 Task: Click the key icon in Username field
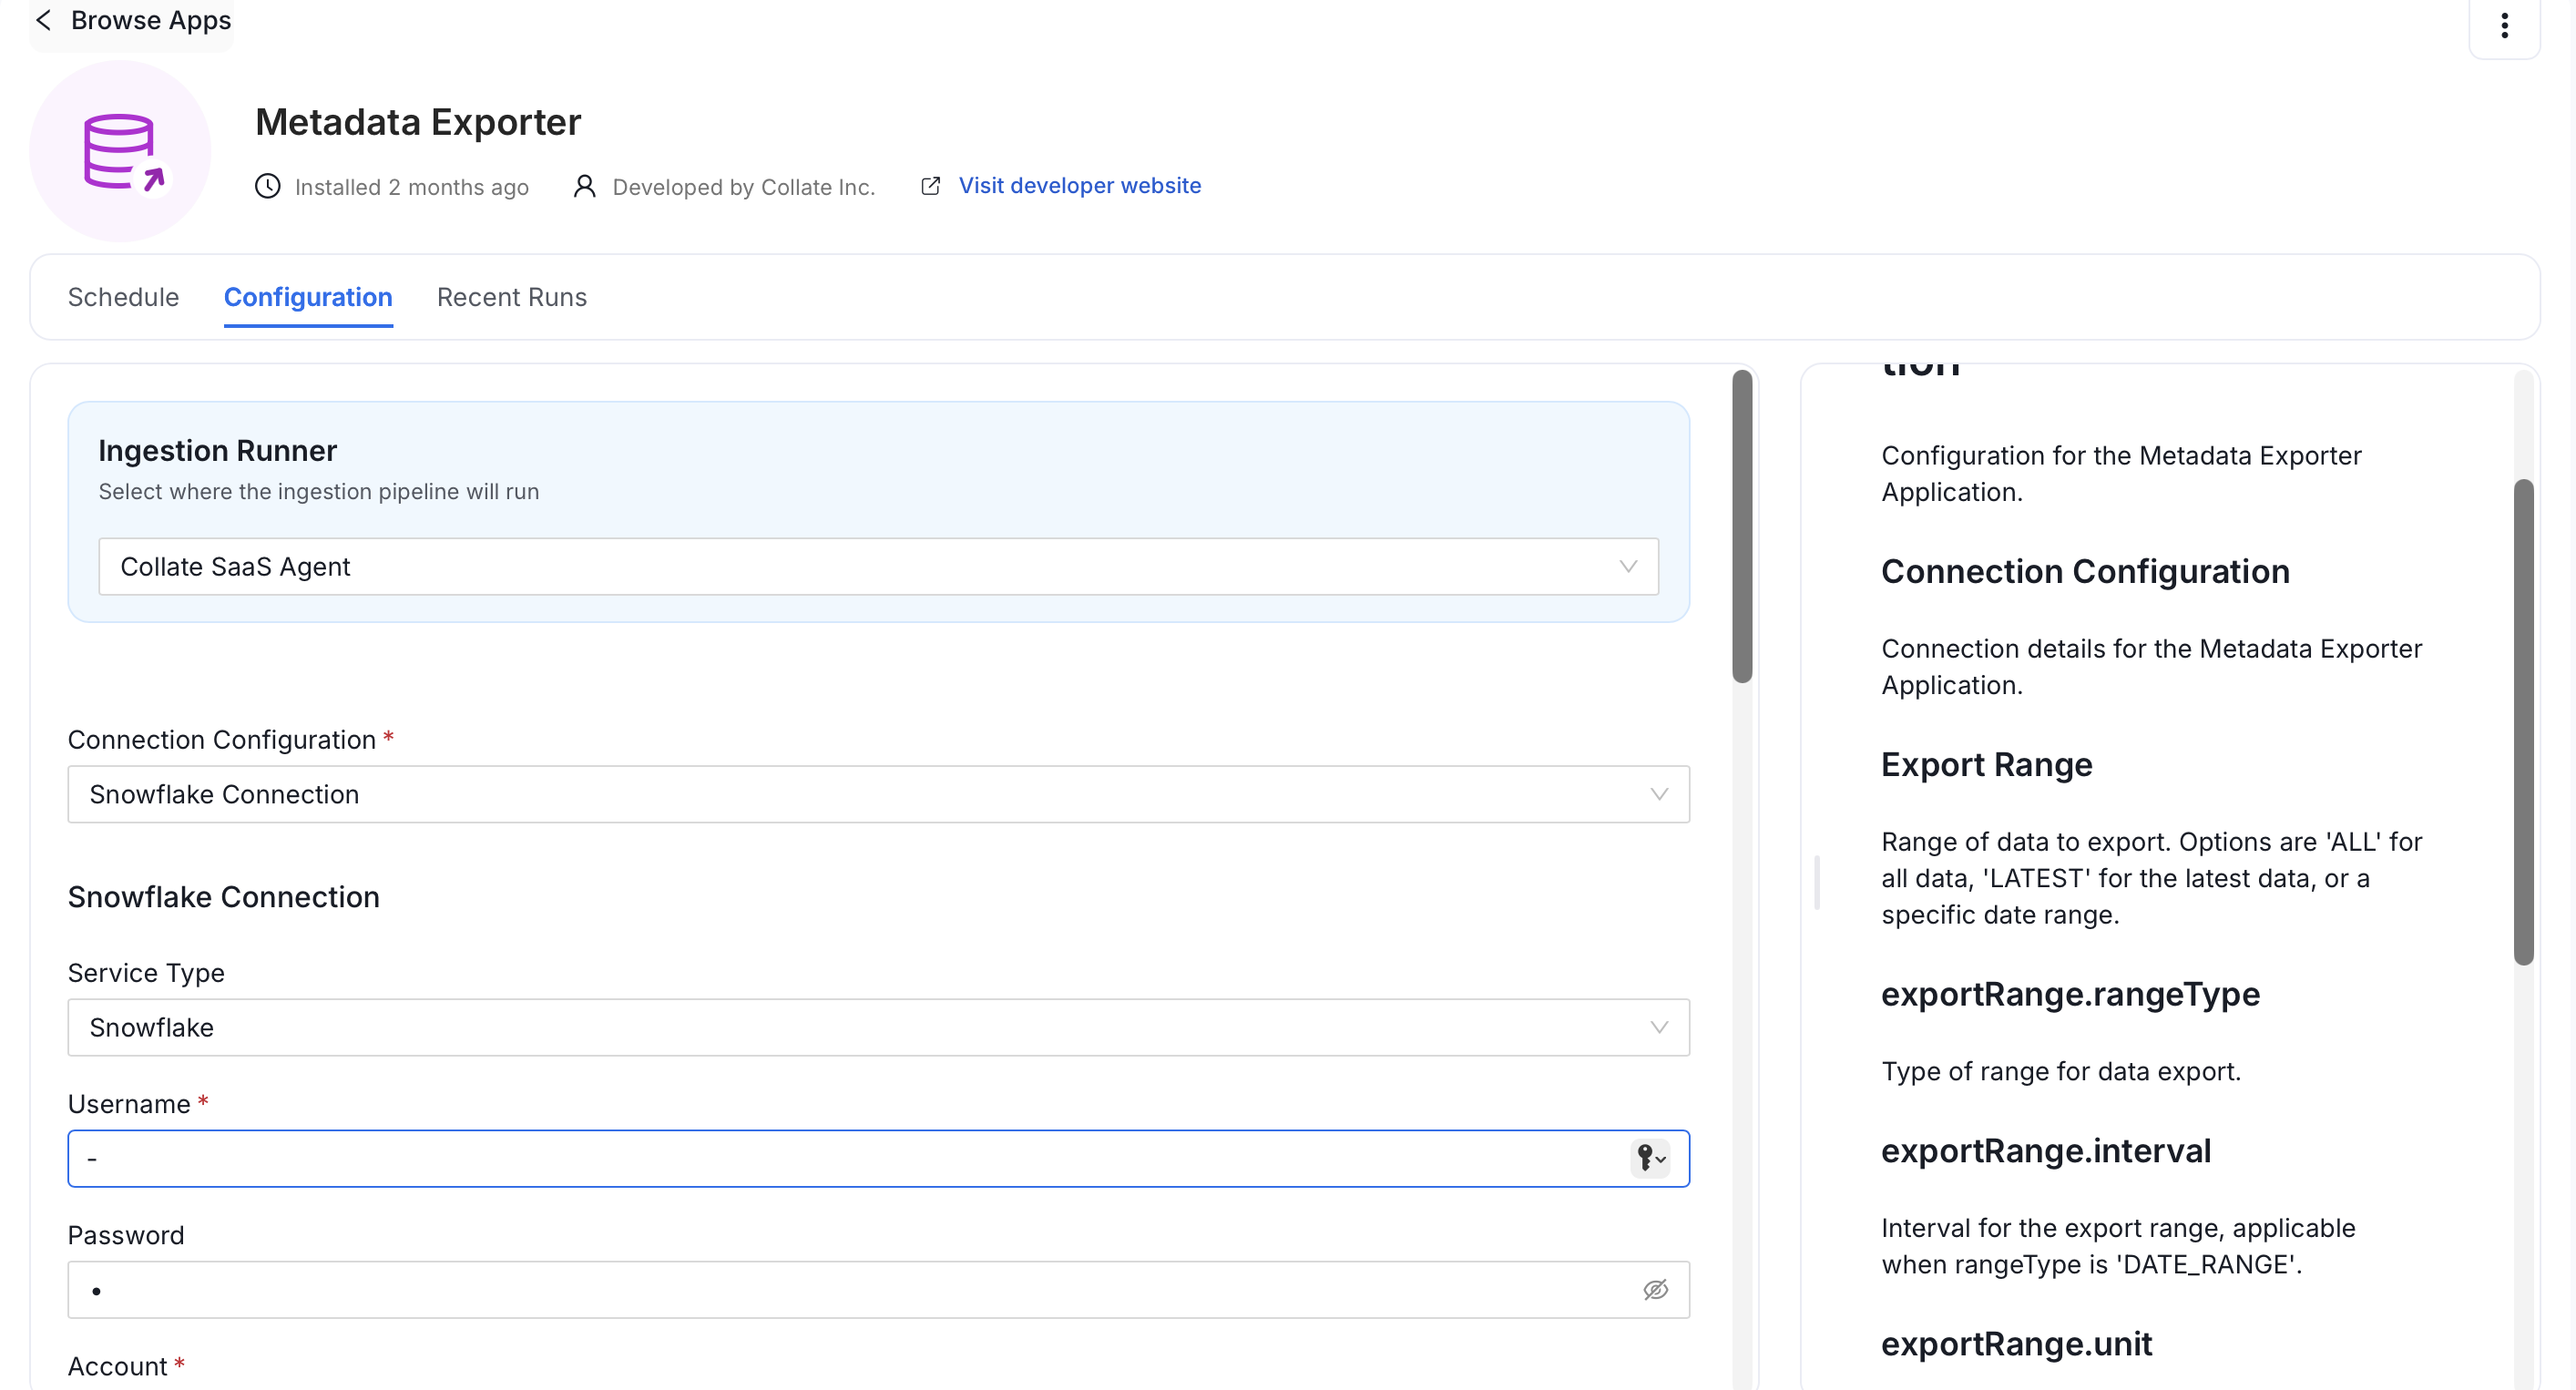click(x=1649, y=1158)
